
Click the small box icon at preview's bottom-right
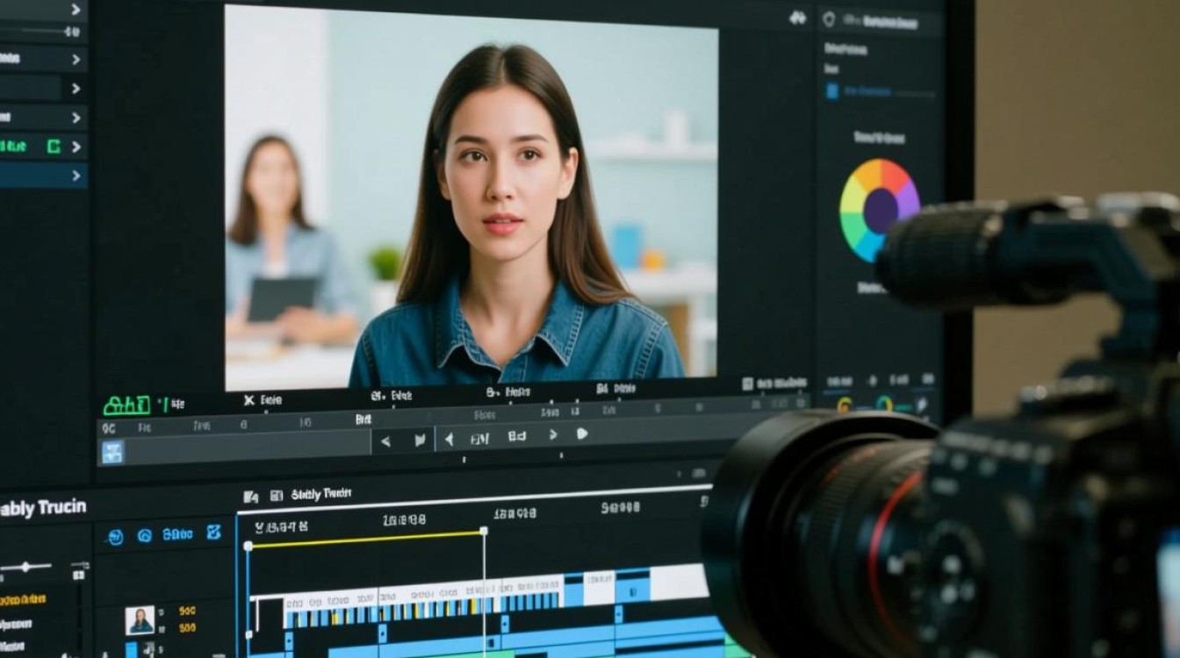tap(748, 383)
